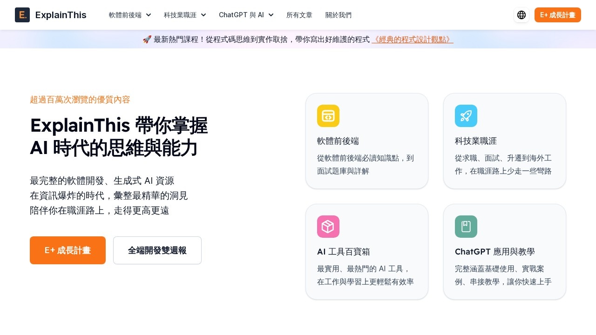
Task: Click the header E+ 成長計畫 button
Action: click(x=557, y=15)
